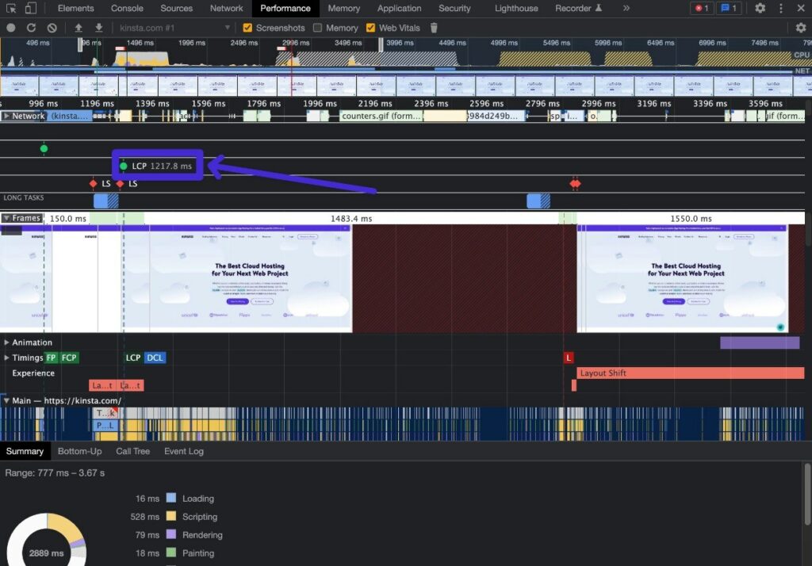Click the reload and profile icon
Screen dimensions: 812x566
(x=31, y=28)
